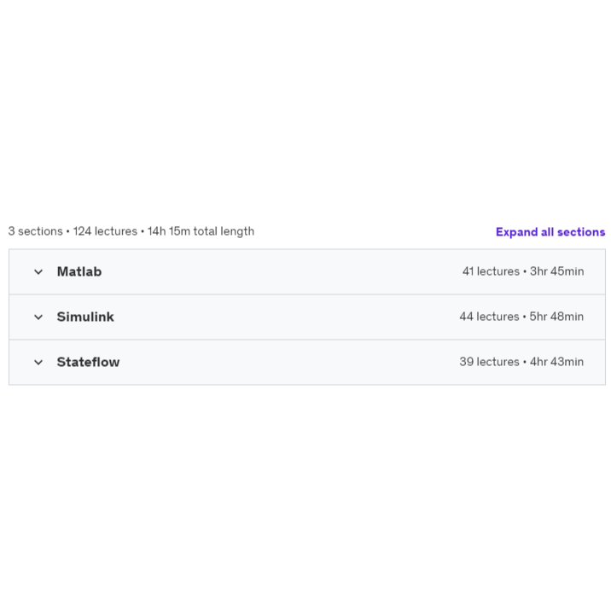Expand the Matlab section chevron
The width and height of the screenshot is (611, 611).
pyautogui.click(x=38, y=272)
